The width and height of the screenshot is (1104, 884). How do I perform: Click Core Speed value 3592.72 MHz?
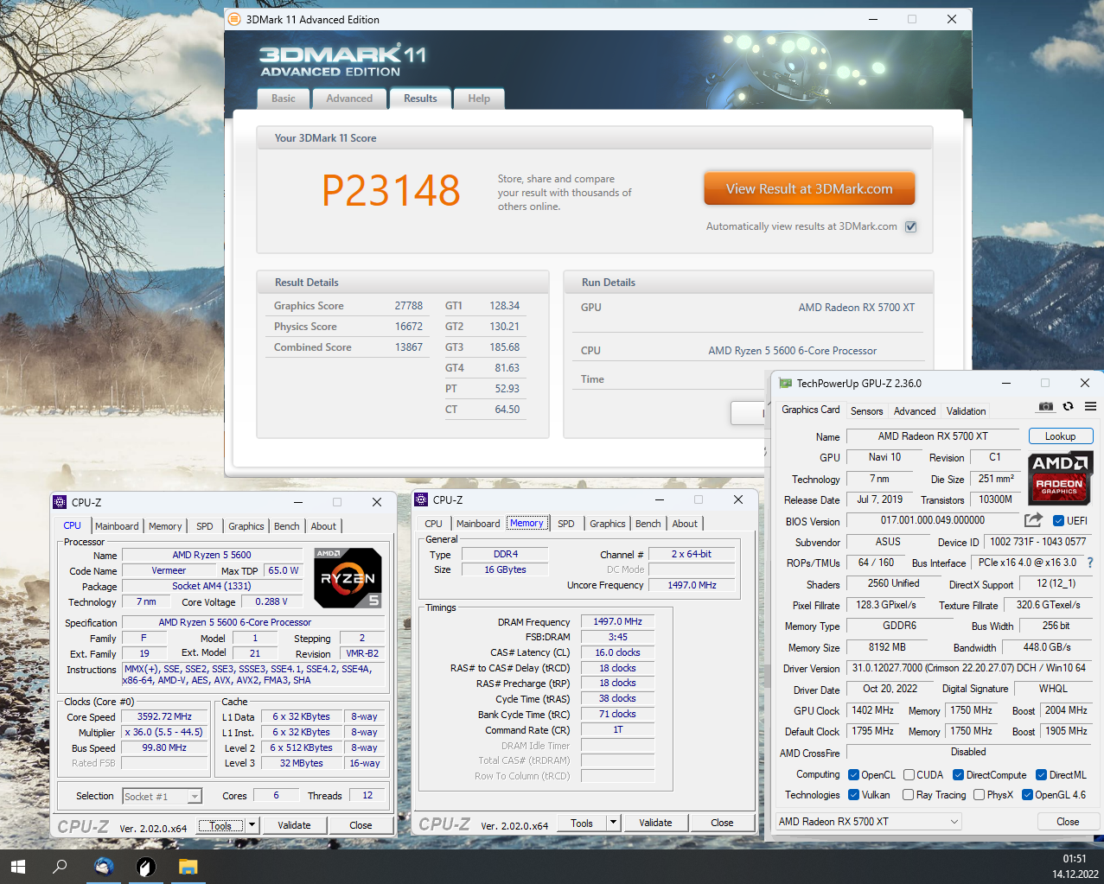point(164,716)
